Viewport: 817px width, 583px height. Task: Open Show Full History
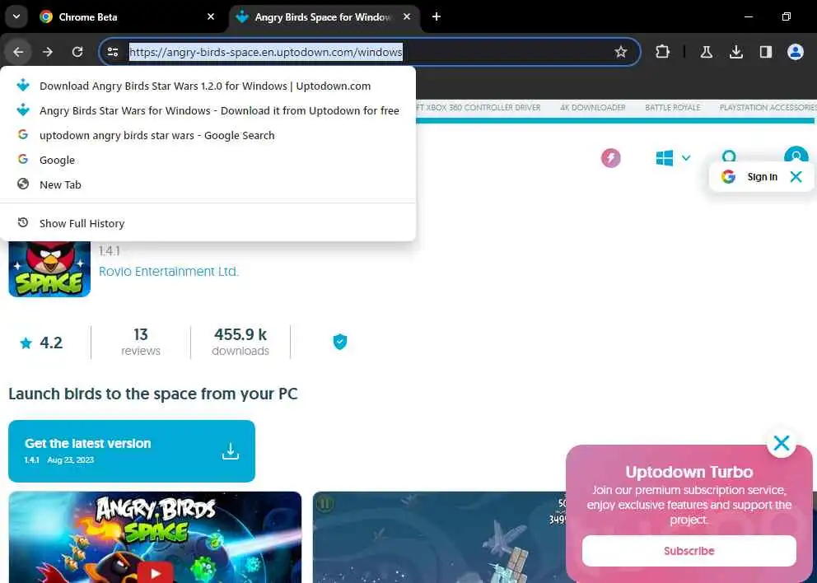(x=208, y=223)
